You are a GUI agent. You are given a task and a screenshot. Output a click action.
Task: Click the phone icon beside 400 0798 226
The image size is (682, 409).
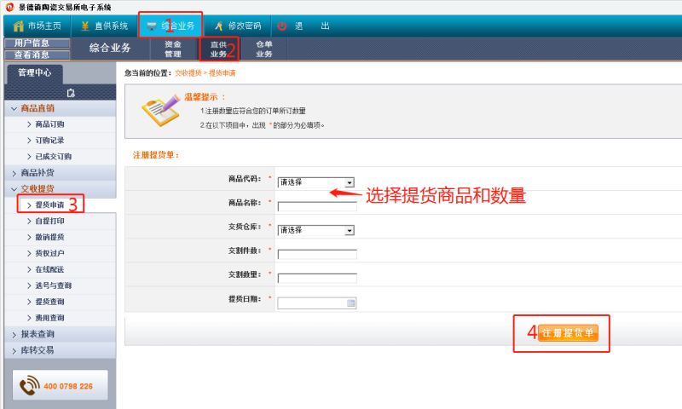tap(30, 386)
